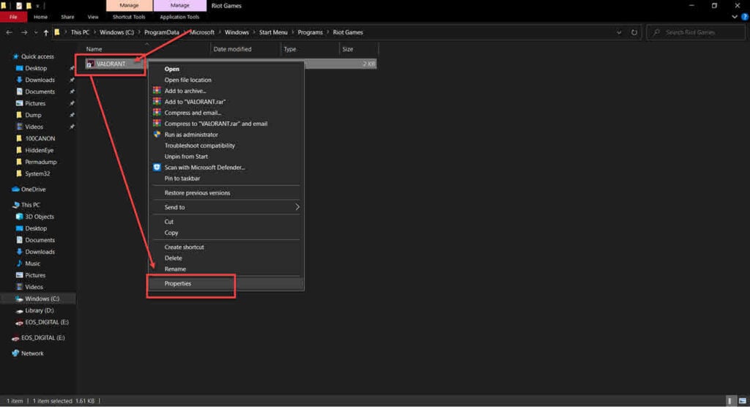Choose Copy from context menu

pos(171,233)
